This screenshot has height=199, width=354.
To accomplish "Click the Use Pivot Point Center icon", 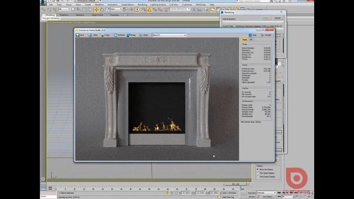I will coord(125,9).
